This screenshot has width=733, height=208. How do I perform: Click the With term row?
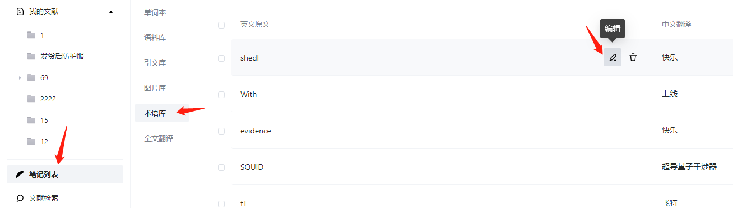coord(482,94)
